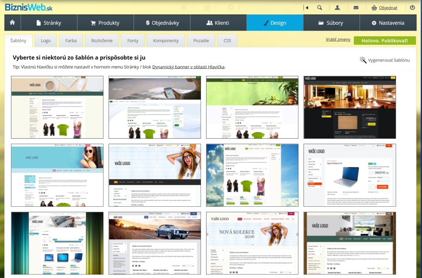Open the messages envelope icon
This screenshot has width=422, height=278.
356,7
